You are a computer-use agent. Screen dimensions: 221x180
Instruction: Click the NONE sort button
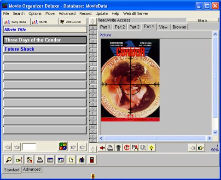(44, 22)
